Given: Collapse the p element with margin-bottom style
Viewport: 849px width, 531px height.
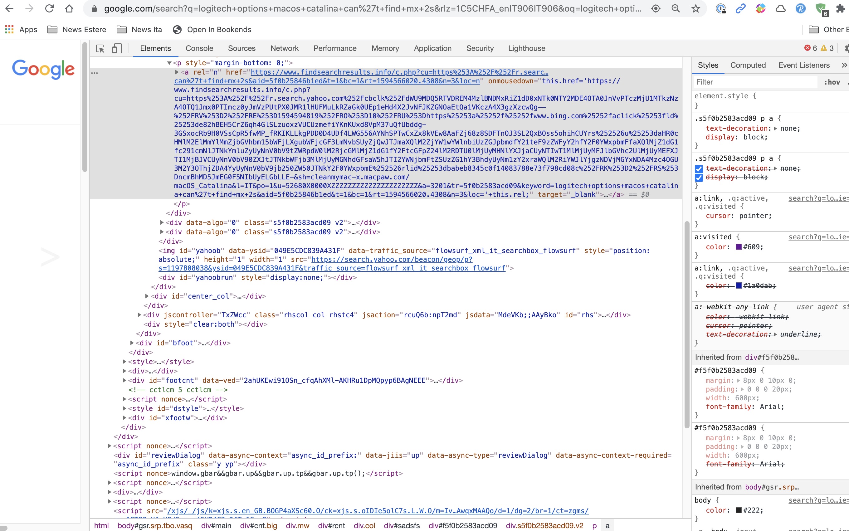Looking at the screenshot, I should (169, 62).
